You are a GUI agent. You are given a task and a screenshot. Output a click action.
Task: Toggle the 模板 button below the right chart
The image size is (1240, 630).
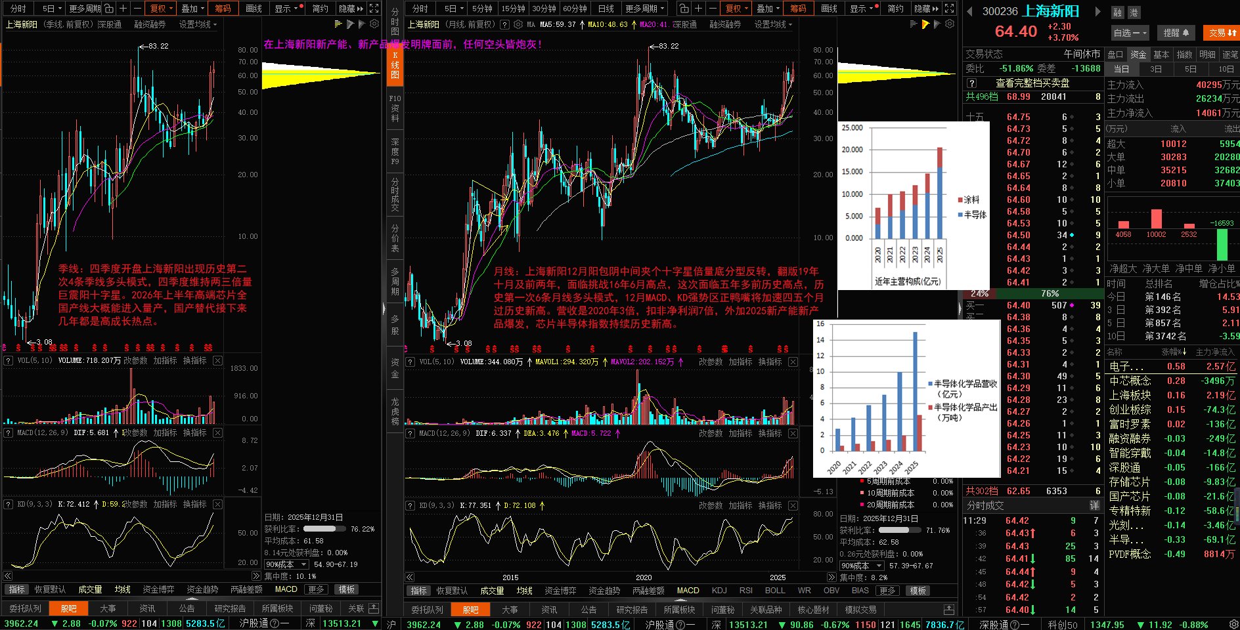tap(918, 591)
